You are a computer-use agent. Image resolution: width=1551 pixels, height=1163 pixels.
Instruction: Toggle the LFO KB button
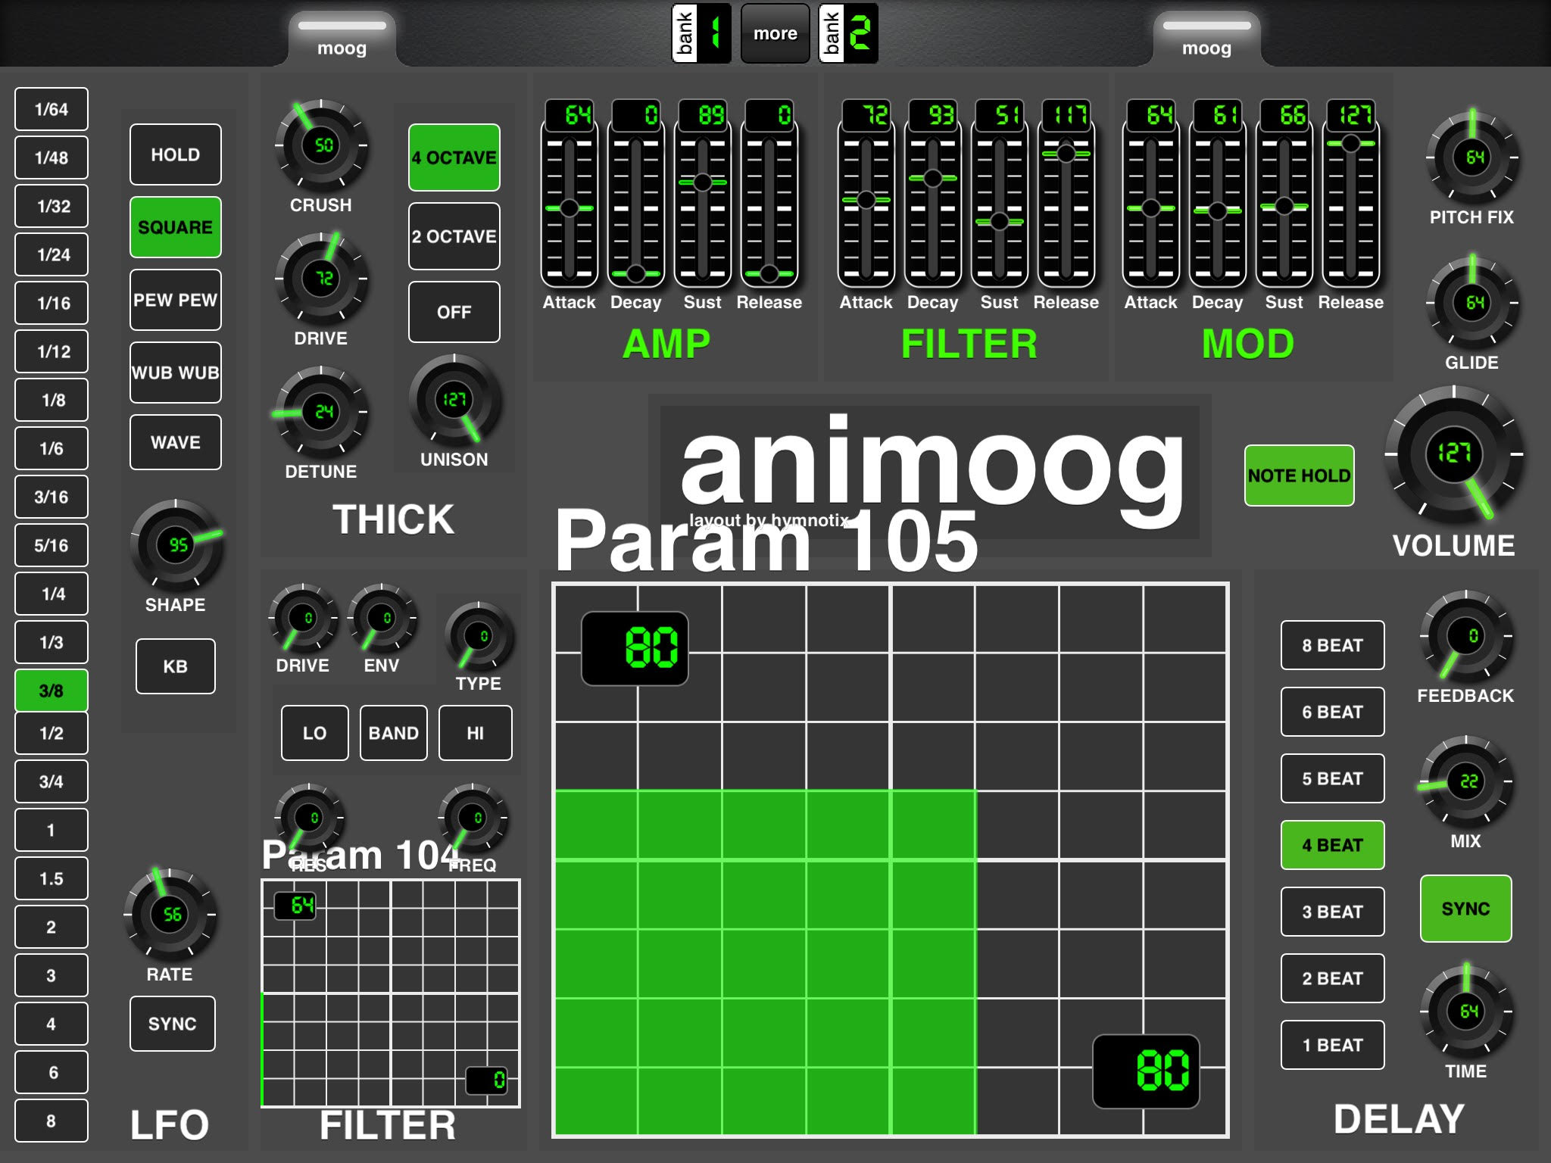click(x=176, y=666)
